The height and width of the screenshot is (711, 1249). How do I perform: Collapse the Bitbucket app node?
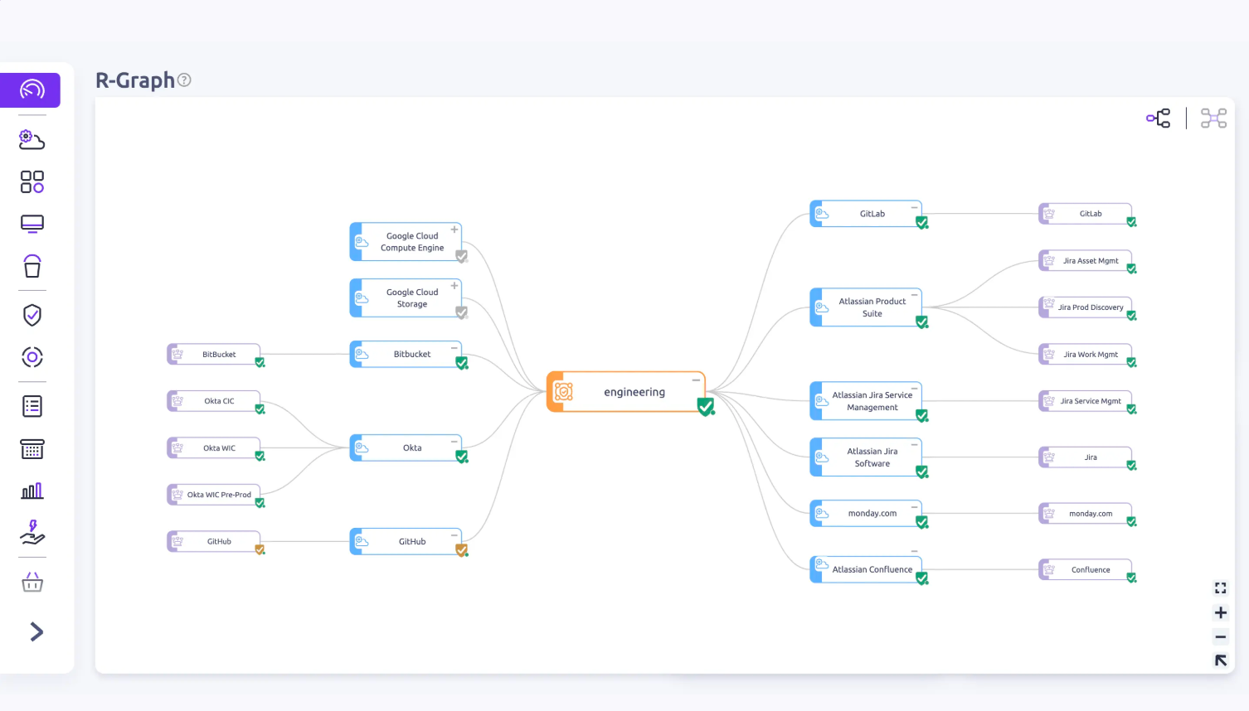tap(454, 348)
